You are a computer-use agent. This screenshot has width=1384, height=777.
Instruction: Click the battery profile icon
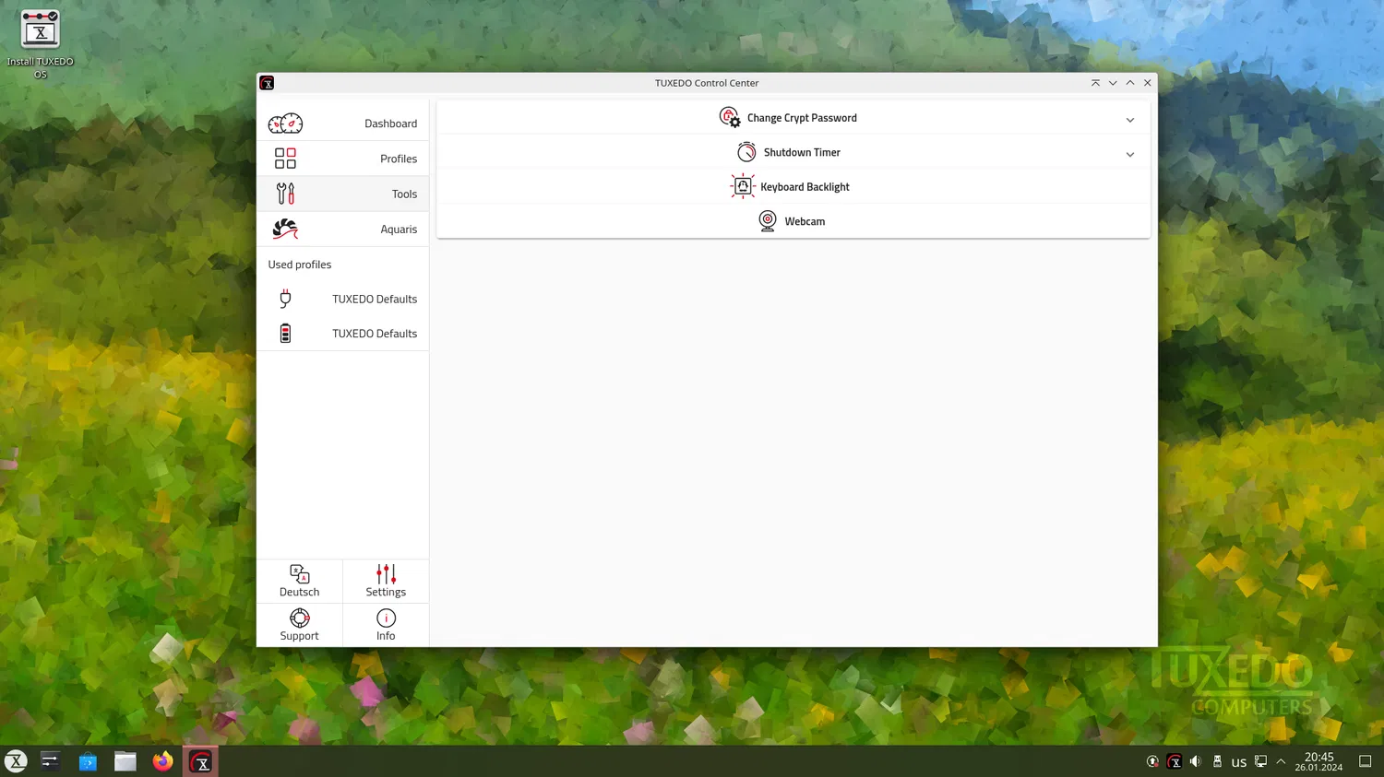tap(285, 334)
